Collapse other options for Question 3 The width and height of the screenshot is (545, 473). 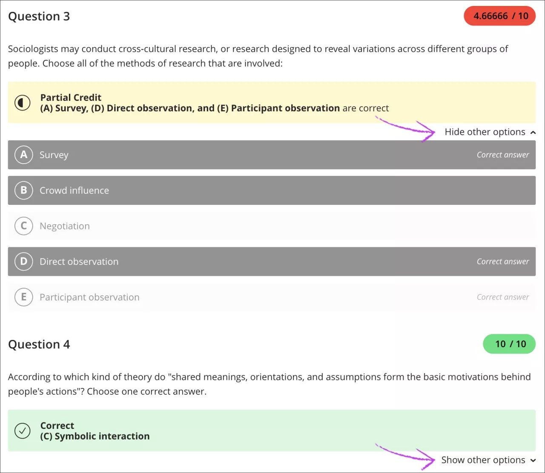pyautogui.click(x=485, y=132)
